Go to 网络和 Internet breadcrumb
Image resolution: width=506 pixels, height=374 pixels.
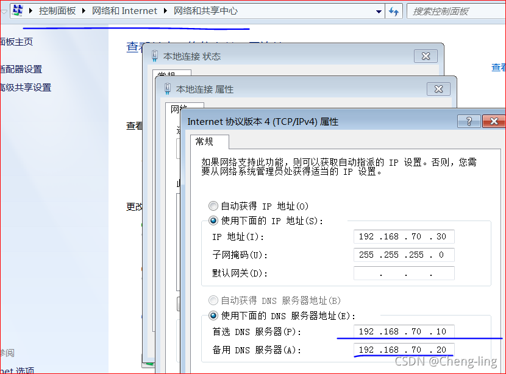coord(124,10)
